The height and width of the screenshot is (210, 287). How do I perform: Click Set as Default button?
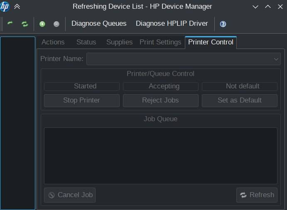pyautogui.click(x=239, y=100)
